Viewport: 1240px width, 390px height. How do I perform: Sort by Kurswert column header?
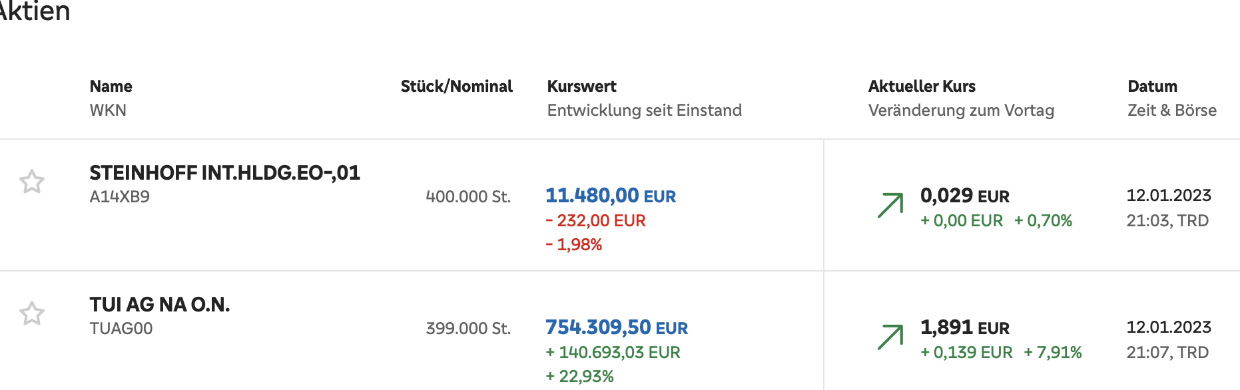click(581, 87)
